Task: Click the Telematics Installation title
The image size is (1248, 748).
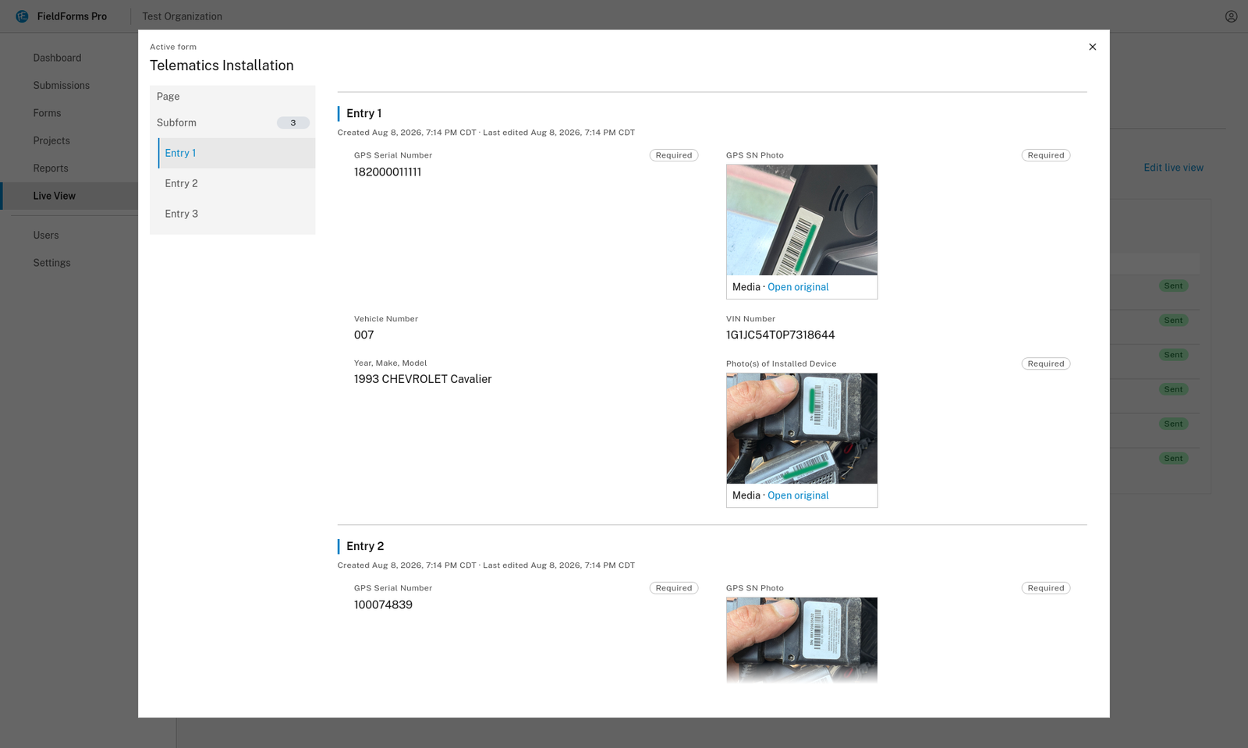Action: pos(222,66)
